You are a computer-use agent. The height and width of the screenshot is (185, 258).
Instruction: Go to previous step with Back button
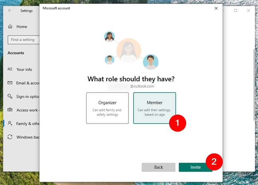[158, 167]
